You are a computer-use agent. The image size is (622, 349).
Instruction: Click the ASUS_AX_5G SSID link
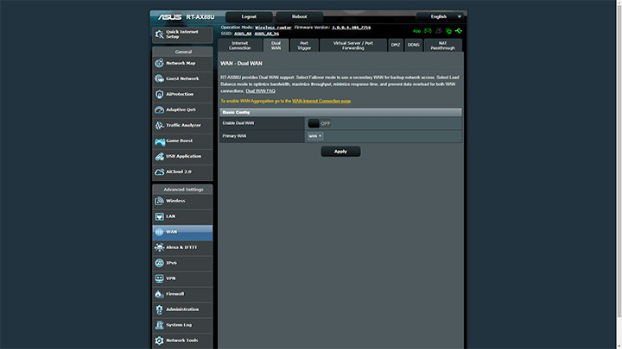coord(267,34)
